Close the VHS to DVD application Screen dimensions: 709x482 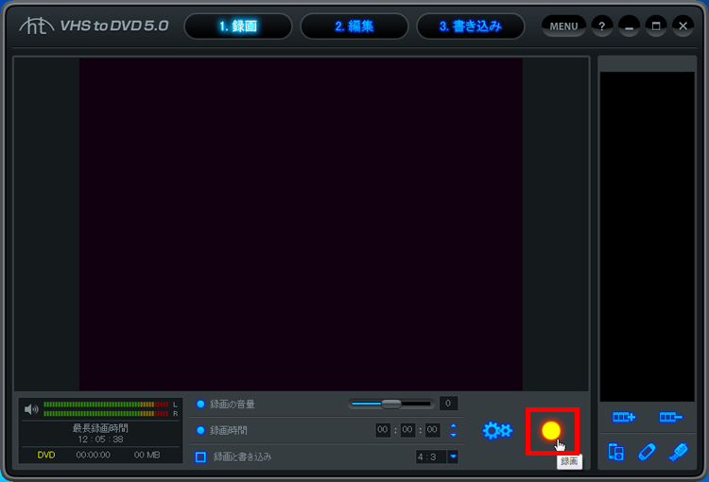tap(683, 26)
